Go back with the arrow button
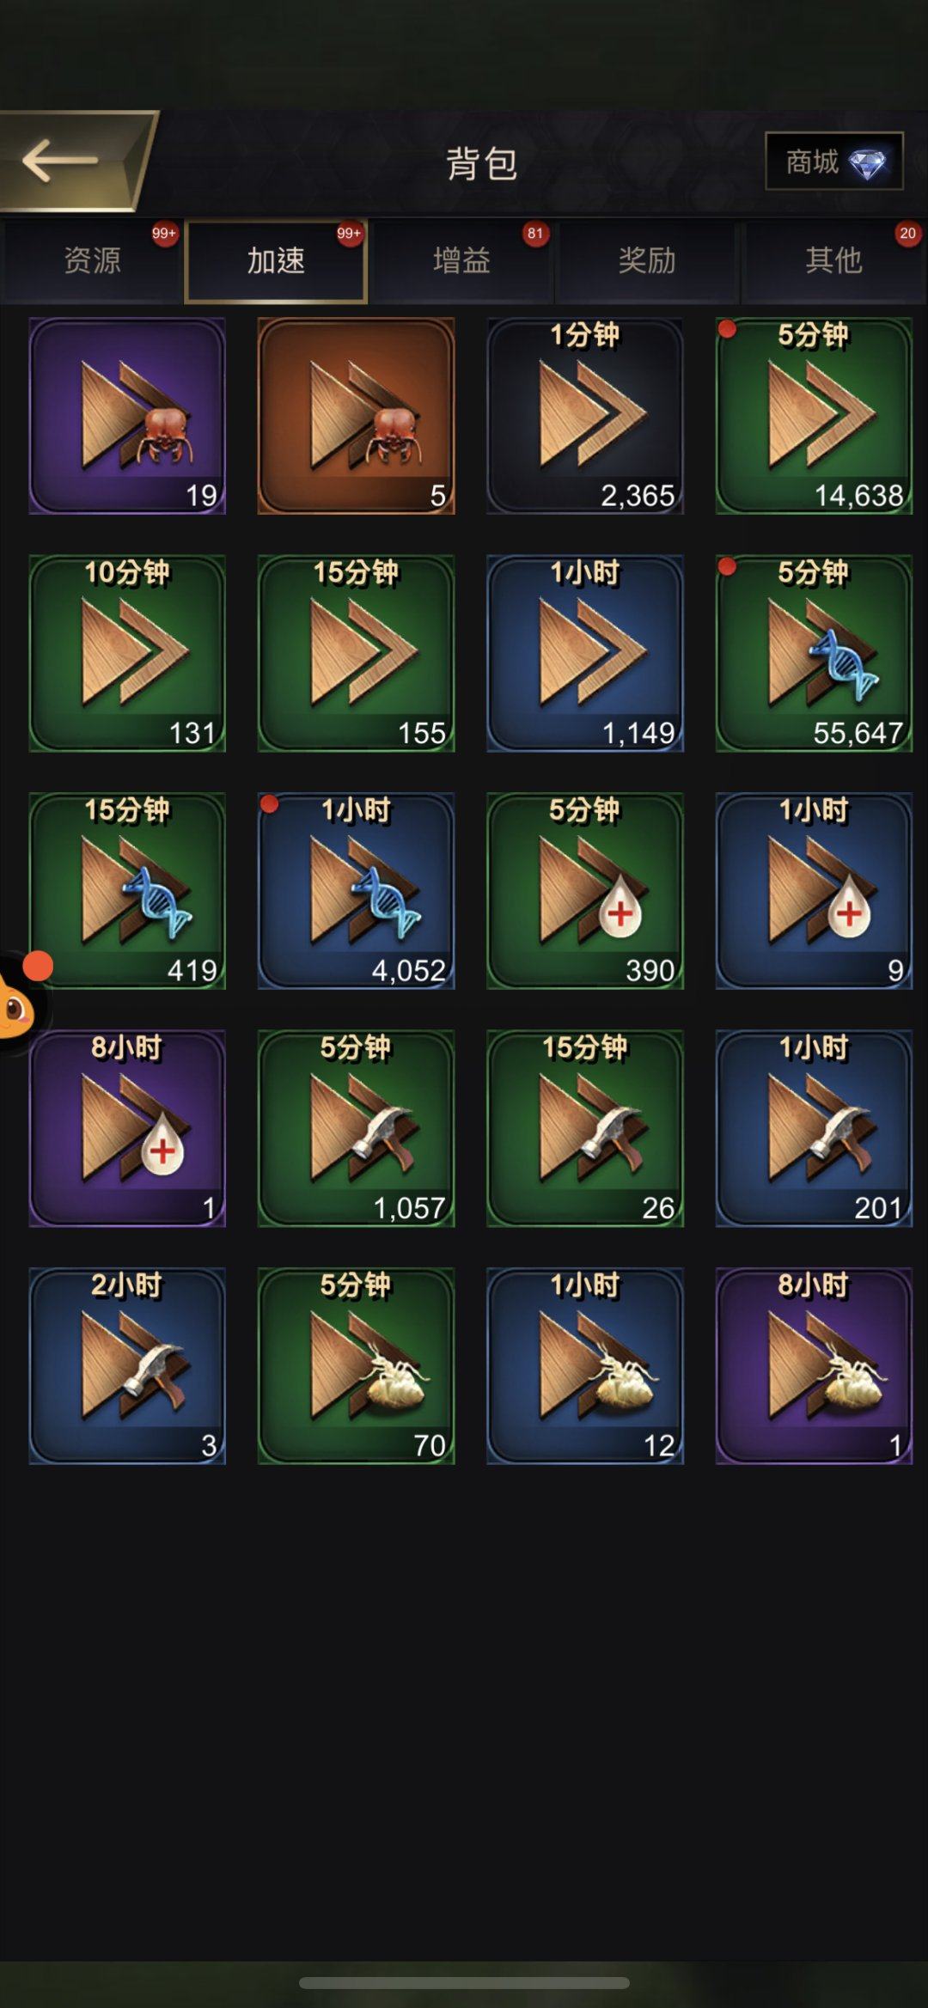This screenshot has width=928, height=2008. click(x=69, y=161)
